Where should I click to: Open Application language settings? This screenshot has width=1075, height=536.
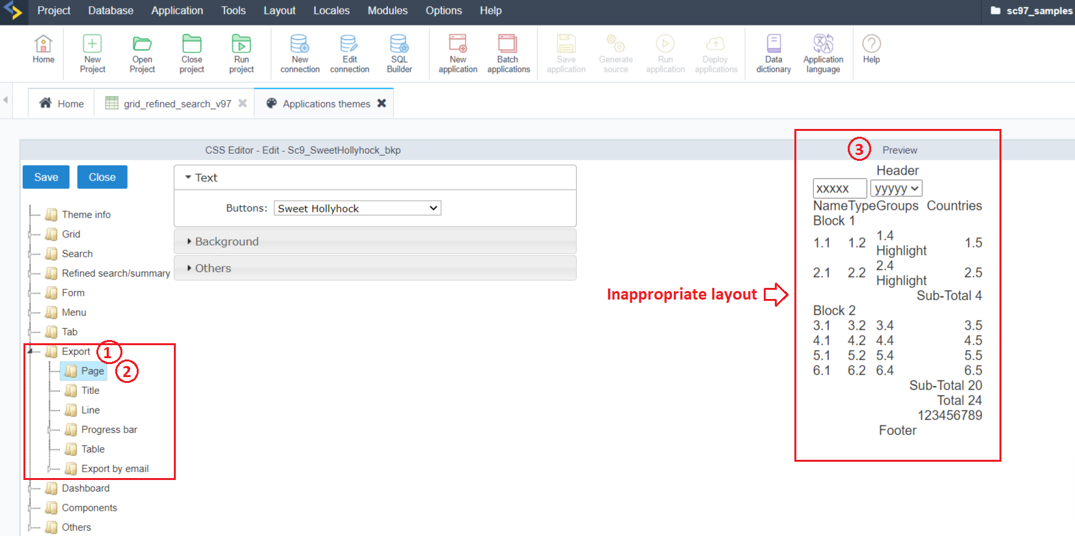823,54
